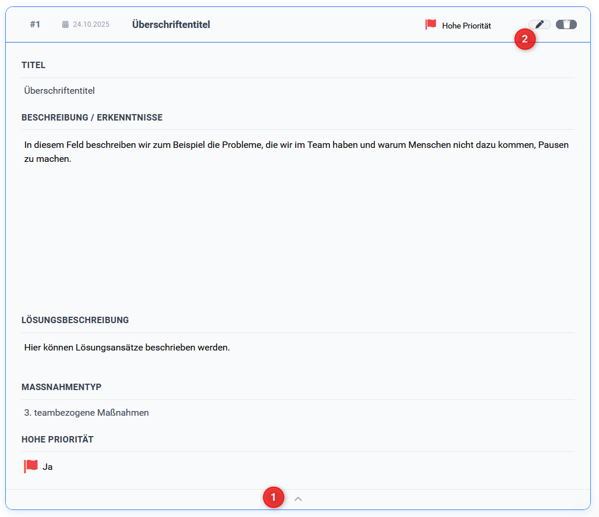Click the red flag next to "Ja"

pyautogui.click(x=31, y=466)
